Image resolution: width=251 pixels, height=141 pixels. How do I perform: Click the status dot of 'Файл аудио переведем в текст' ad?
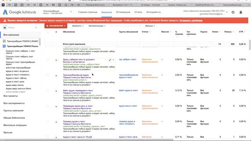(56, 91)
